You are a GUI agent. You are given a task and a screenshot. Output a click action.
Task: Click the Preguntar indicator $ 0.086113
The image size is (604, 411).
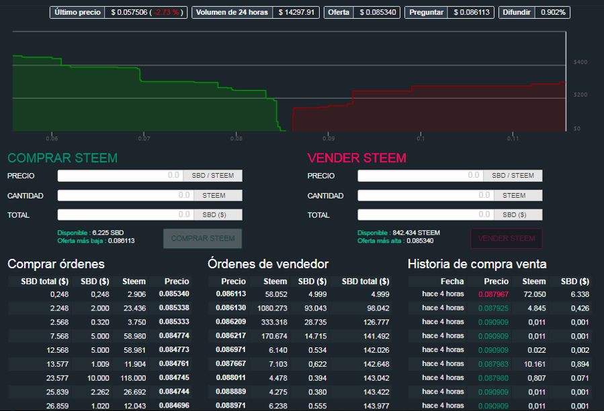point(449,12)
